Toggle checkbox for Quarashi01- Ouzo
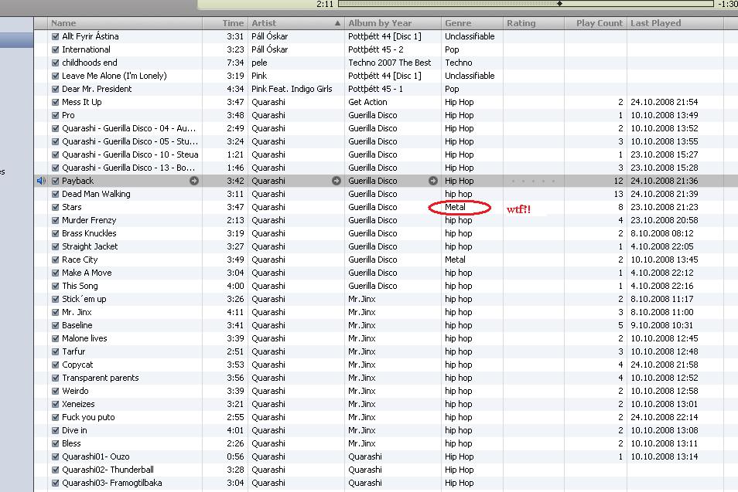 click(x=55, y=456)
